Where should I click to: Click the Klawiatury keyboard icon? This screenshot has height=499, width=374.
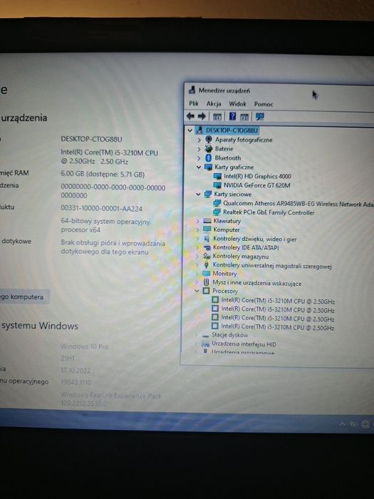coord(207,220)
